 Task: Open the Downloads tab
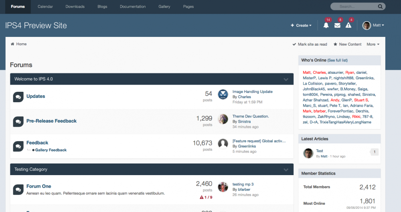pos(75,7)
